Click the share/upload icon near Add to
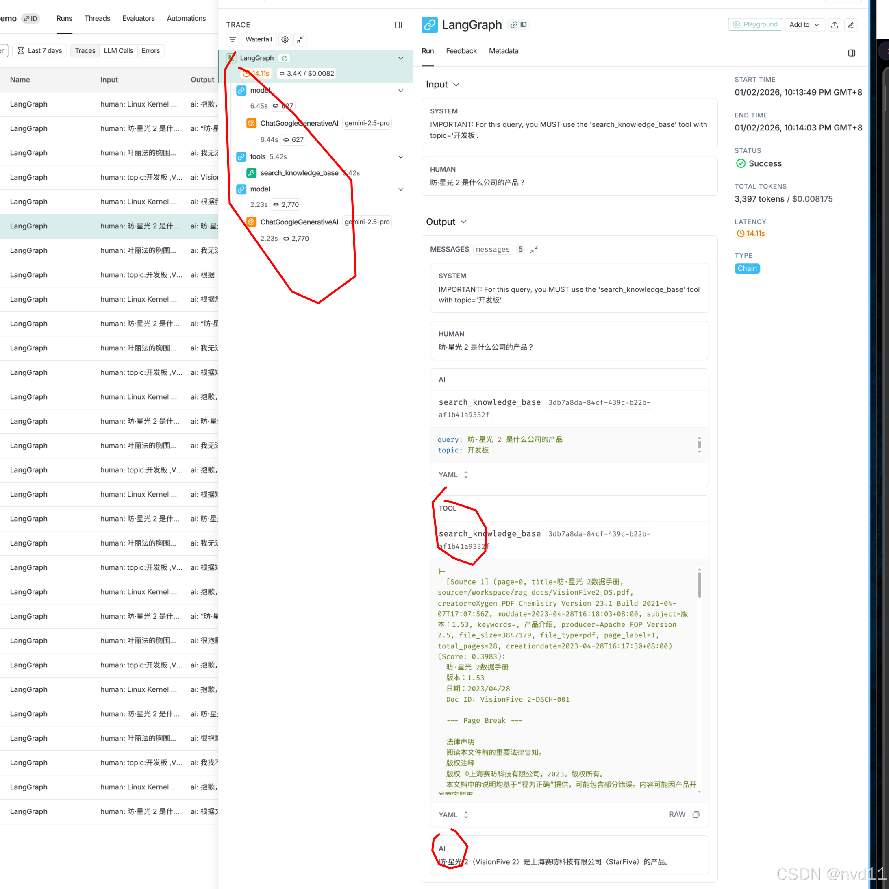Image resolution: width=889 pixels, height=889 pixels. [834, 25]
